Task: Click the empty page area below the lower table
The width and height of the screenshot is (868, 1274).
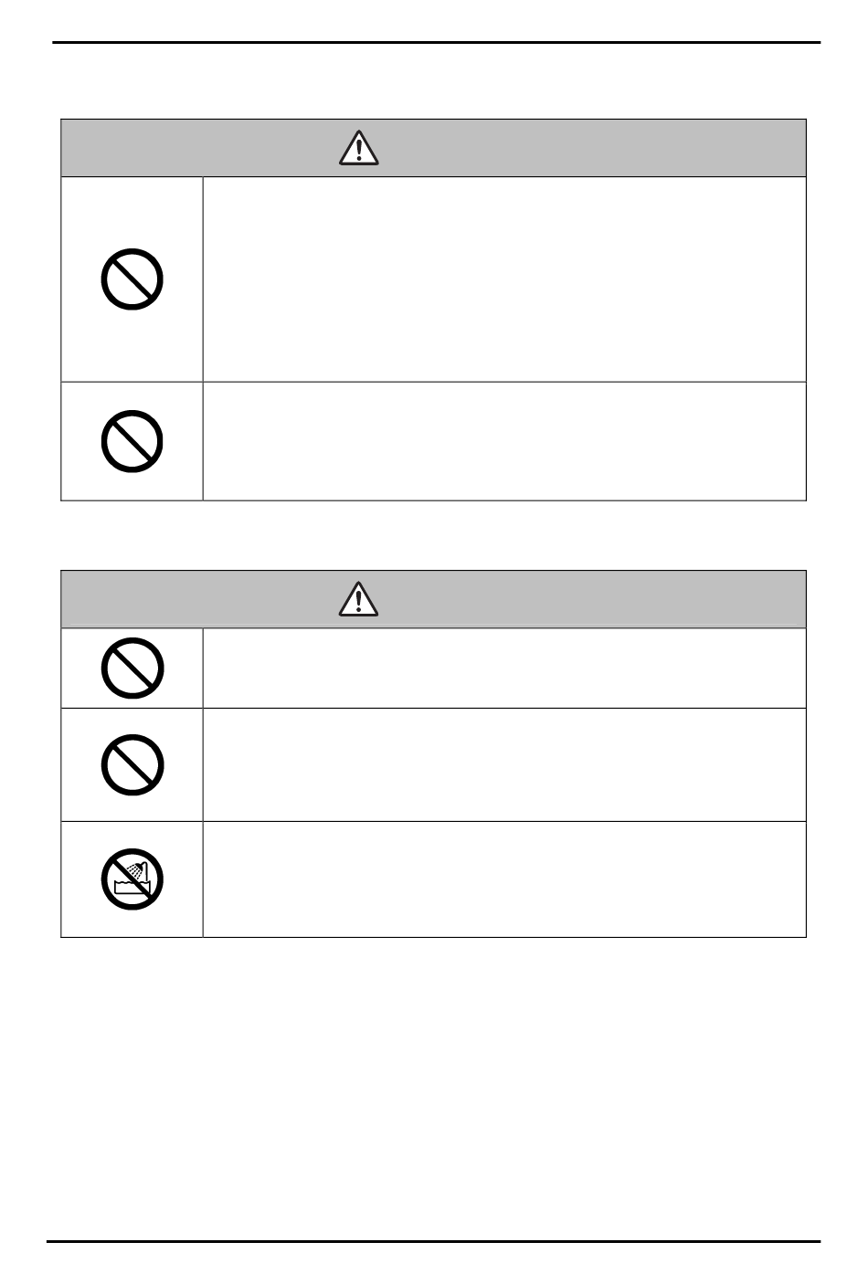Action: [433, 1087]
